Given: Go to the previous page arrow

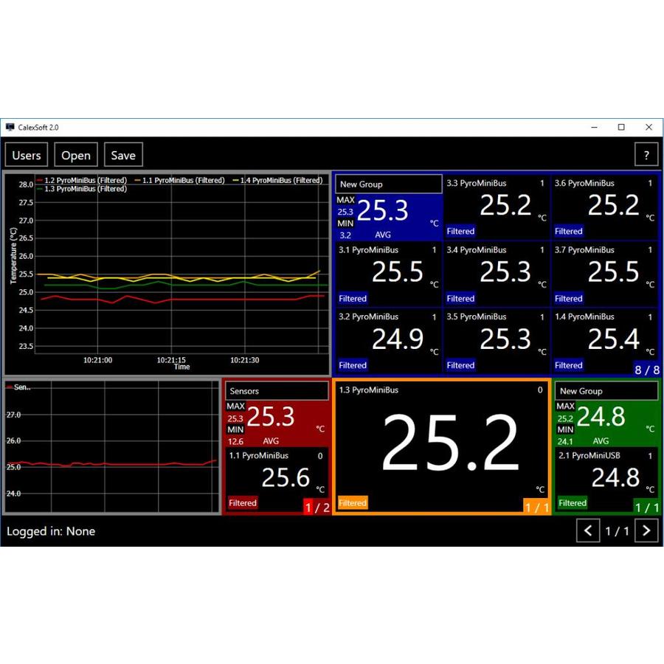Looking at the screenshot, I should [x=588, y=530].
